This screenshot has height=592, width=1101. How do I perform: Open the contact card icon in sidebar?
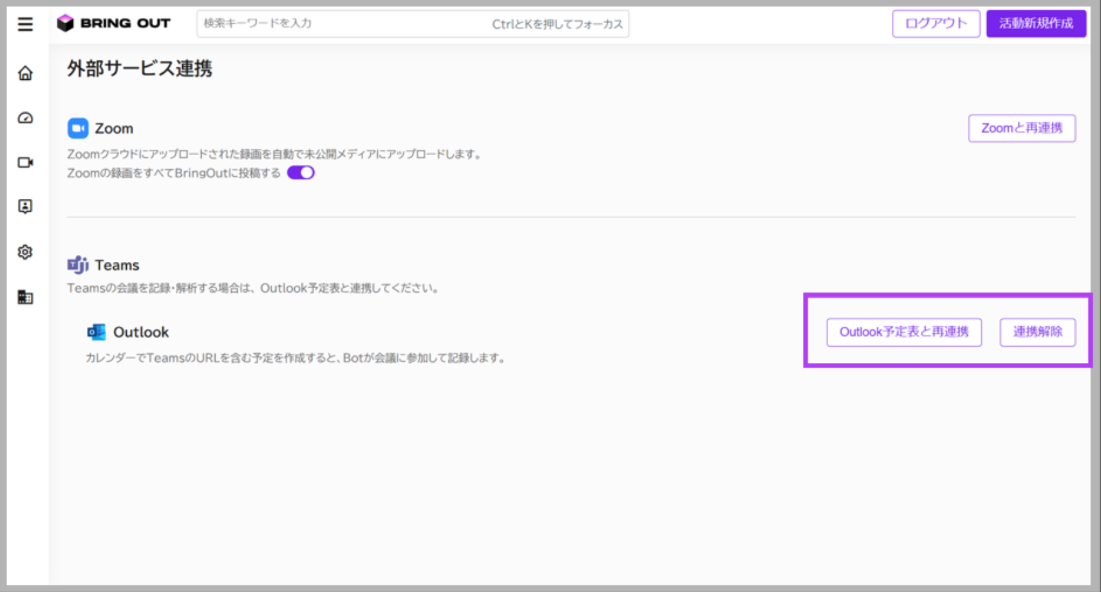click(x=25, y=207)
